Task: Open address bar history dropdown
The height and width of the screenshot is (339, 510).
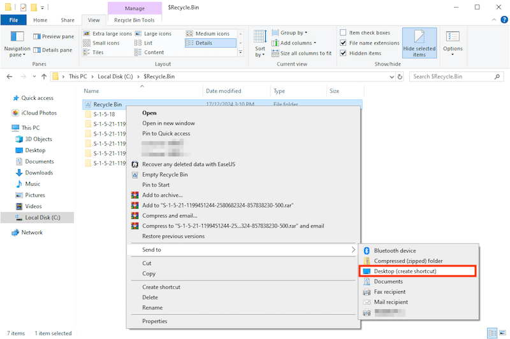Action: point(391,77)
